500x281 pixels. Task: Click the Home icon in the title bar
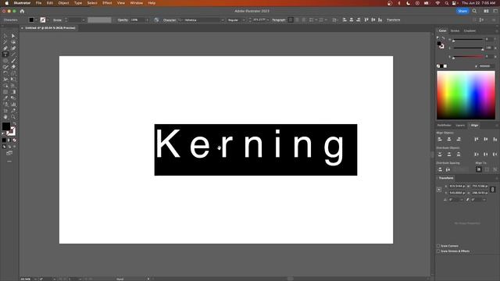pos(22,11)
